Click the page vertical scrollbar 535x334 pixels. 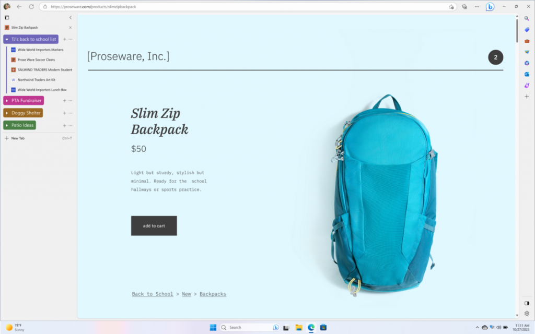(517, 31)
